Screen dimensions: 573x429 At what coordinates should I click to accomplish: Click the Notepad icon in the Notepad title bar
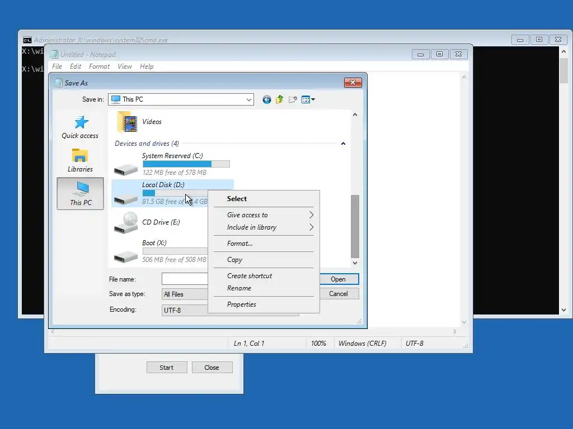click(x=54, y=54)
